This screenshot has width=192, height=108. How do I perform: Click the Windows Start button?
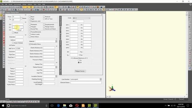(3, 105)
